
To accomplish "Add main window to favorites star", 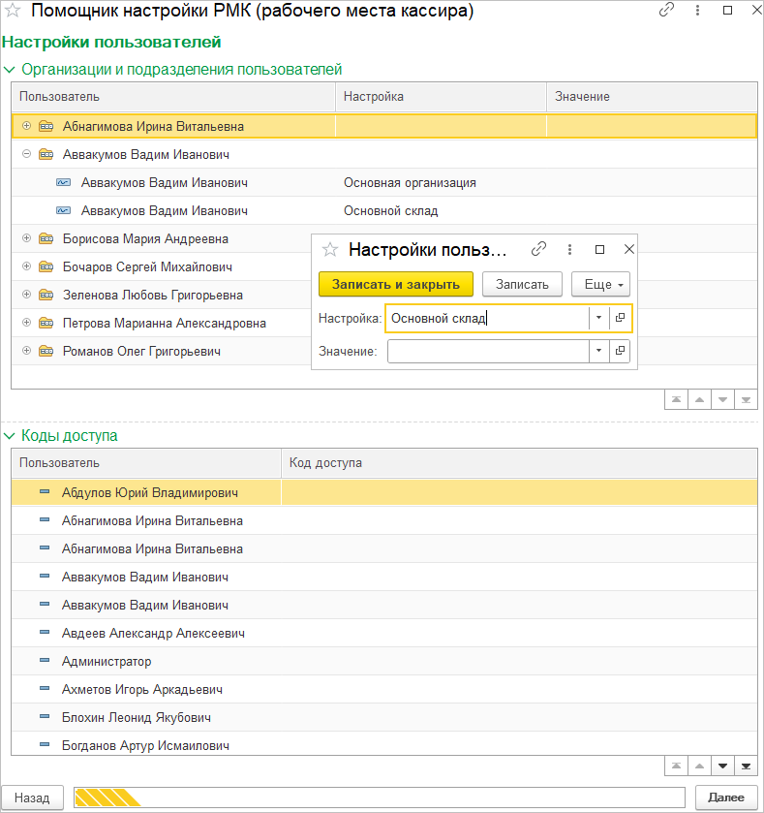I will [x=13, y=11].
